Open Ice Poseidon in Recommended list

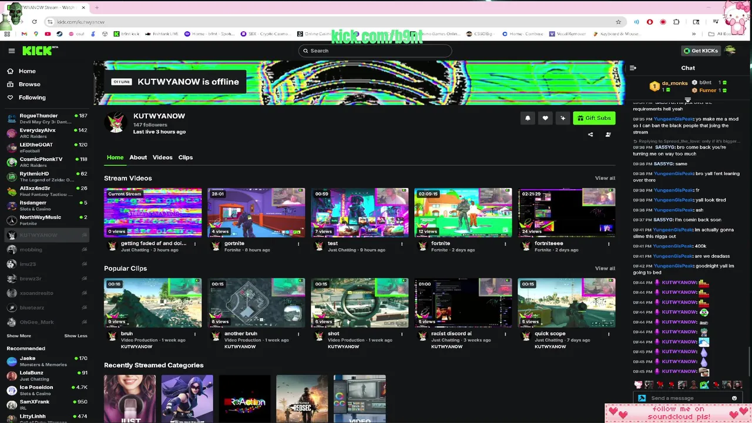coord(46,390)
